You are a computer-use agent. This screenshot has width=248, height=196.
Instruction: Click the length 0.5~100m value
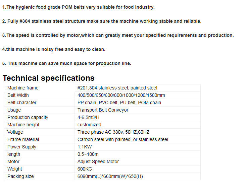click(88, 154)
